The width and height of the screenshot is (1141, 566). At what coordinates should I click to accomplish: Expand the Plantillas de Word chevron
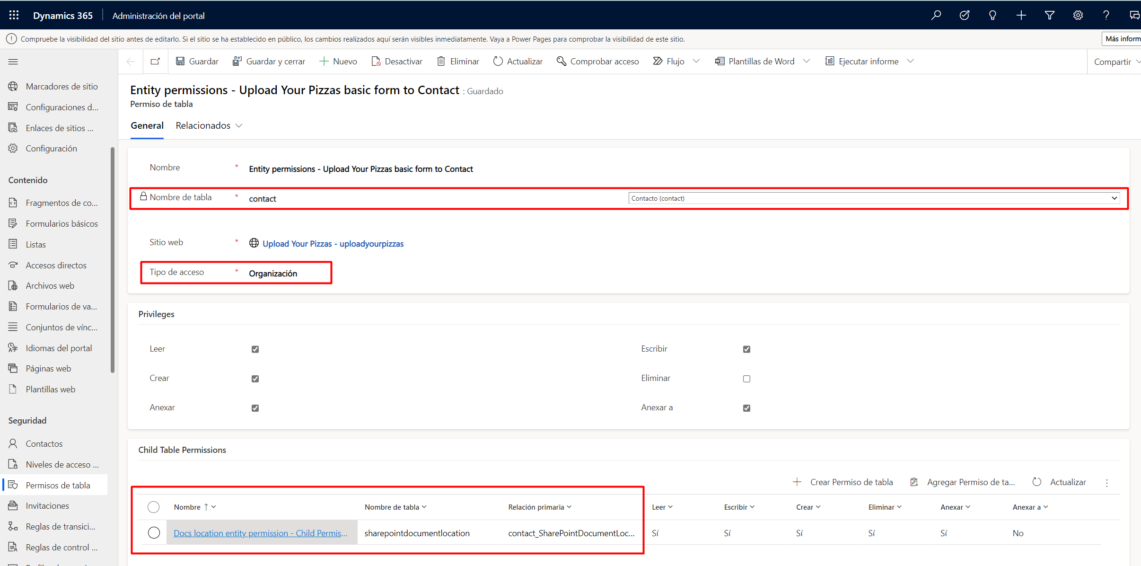807,62
